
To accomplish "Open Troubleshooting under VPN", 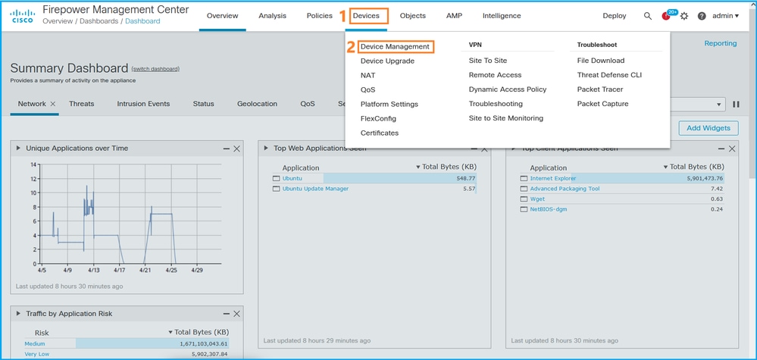I will pyautogui.click(x=496, y=104).
